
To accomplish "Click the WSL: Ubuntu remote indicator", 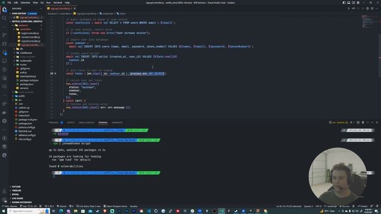I will point(10,206).
